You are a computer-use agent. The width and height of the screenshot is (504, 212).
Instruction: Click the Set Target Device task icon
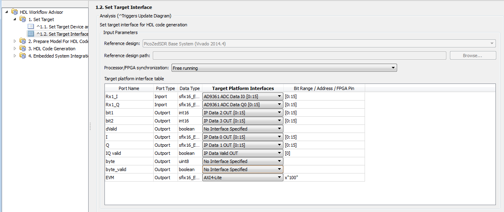30,27
